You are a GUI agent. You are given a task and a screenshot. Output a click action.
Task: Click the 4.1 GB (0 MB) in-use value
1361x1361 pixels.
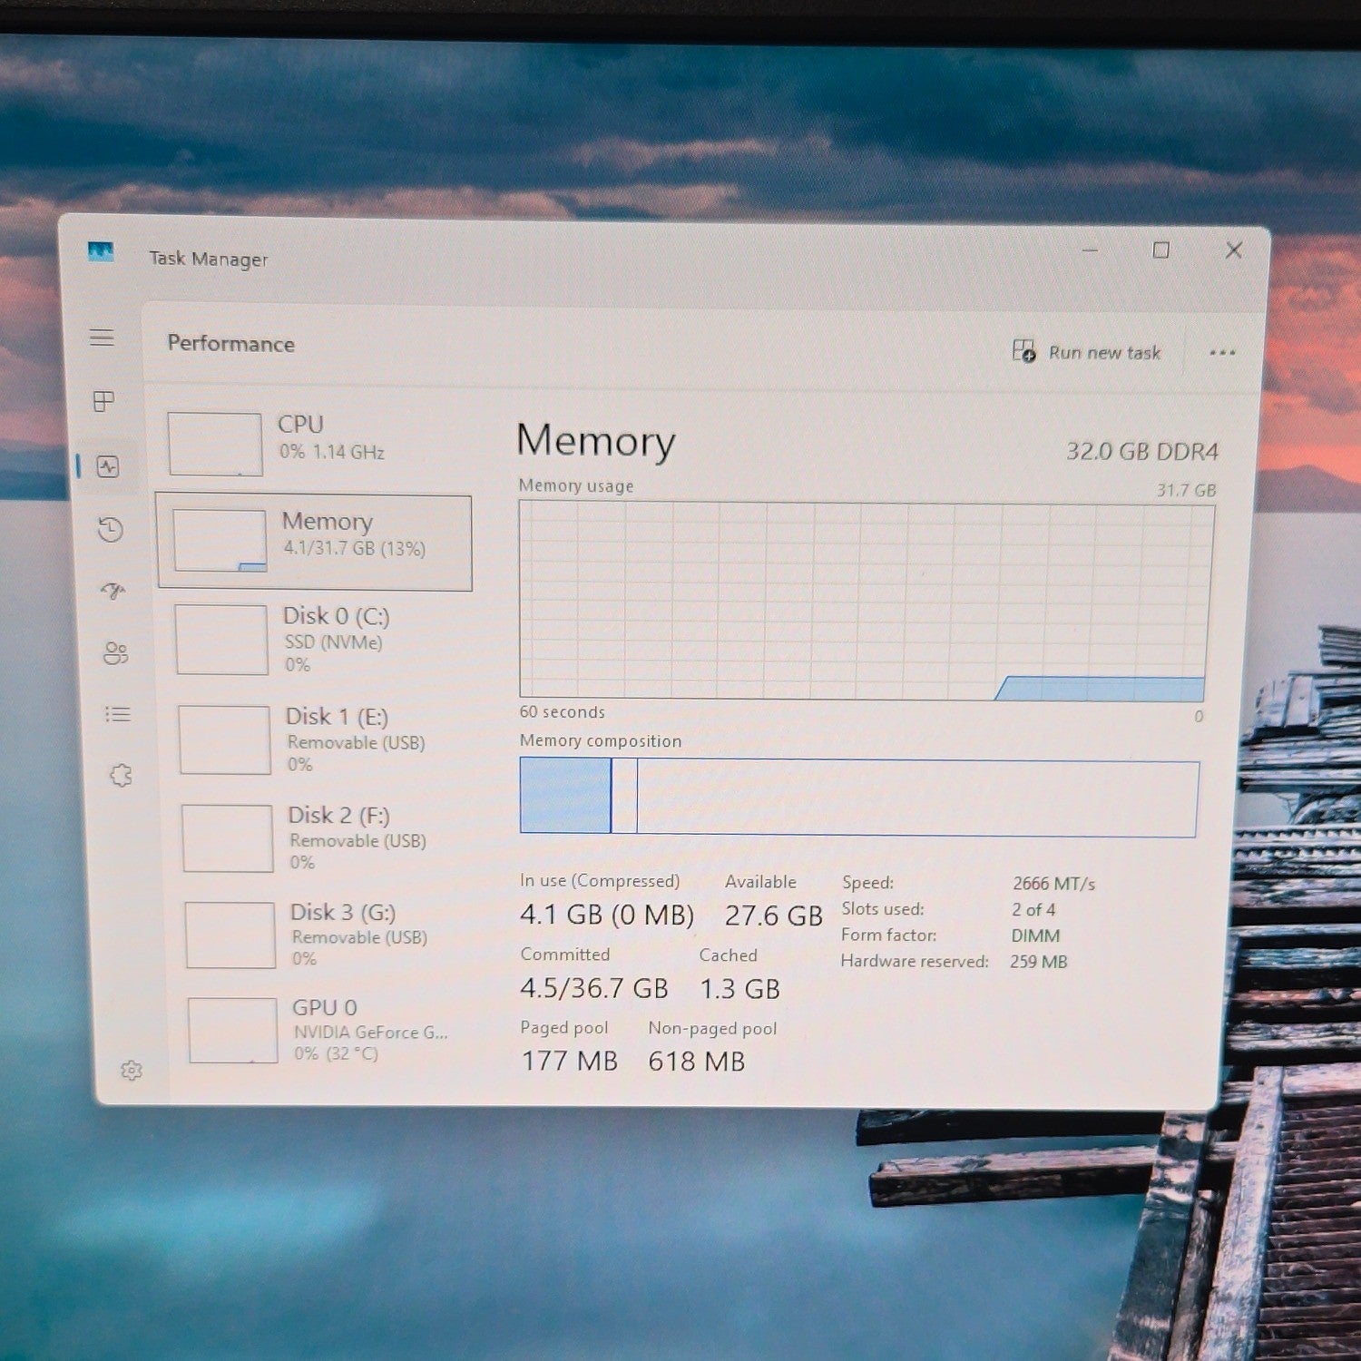coord(607,915)
